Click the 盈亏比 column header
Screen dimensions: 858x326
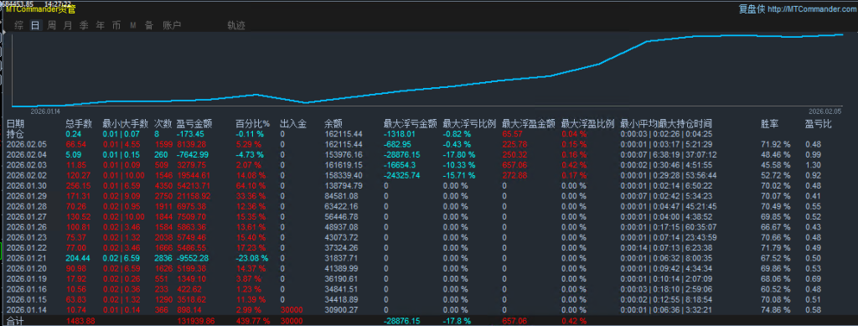[x=818, y=124]
